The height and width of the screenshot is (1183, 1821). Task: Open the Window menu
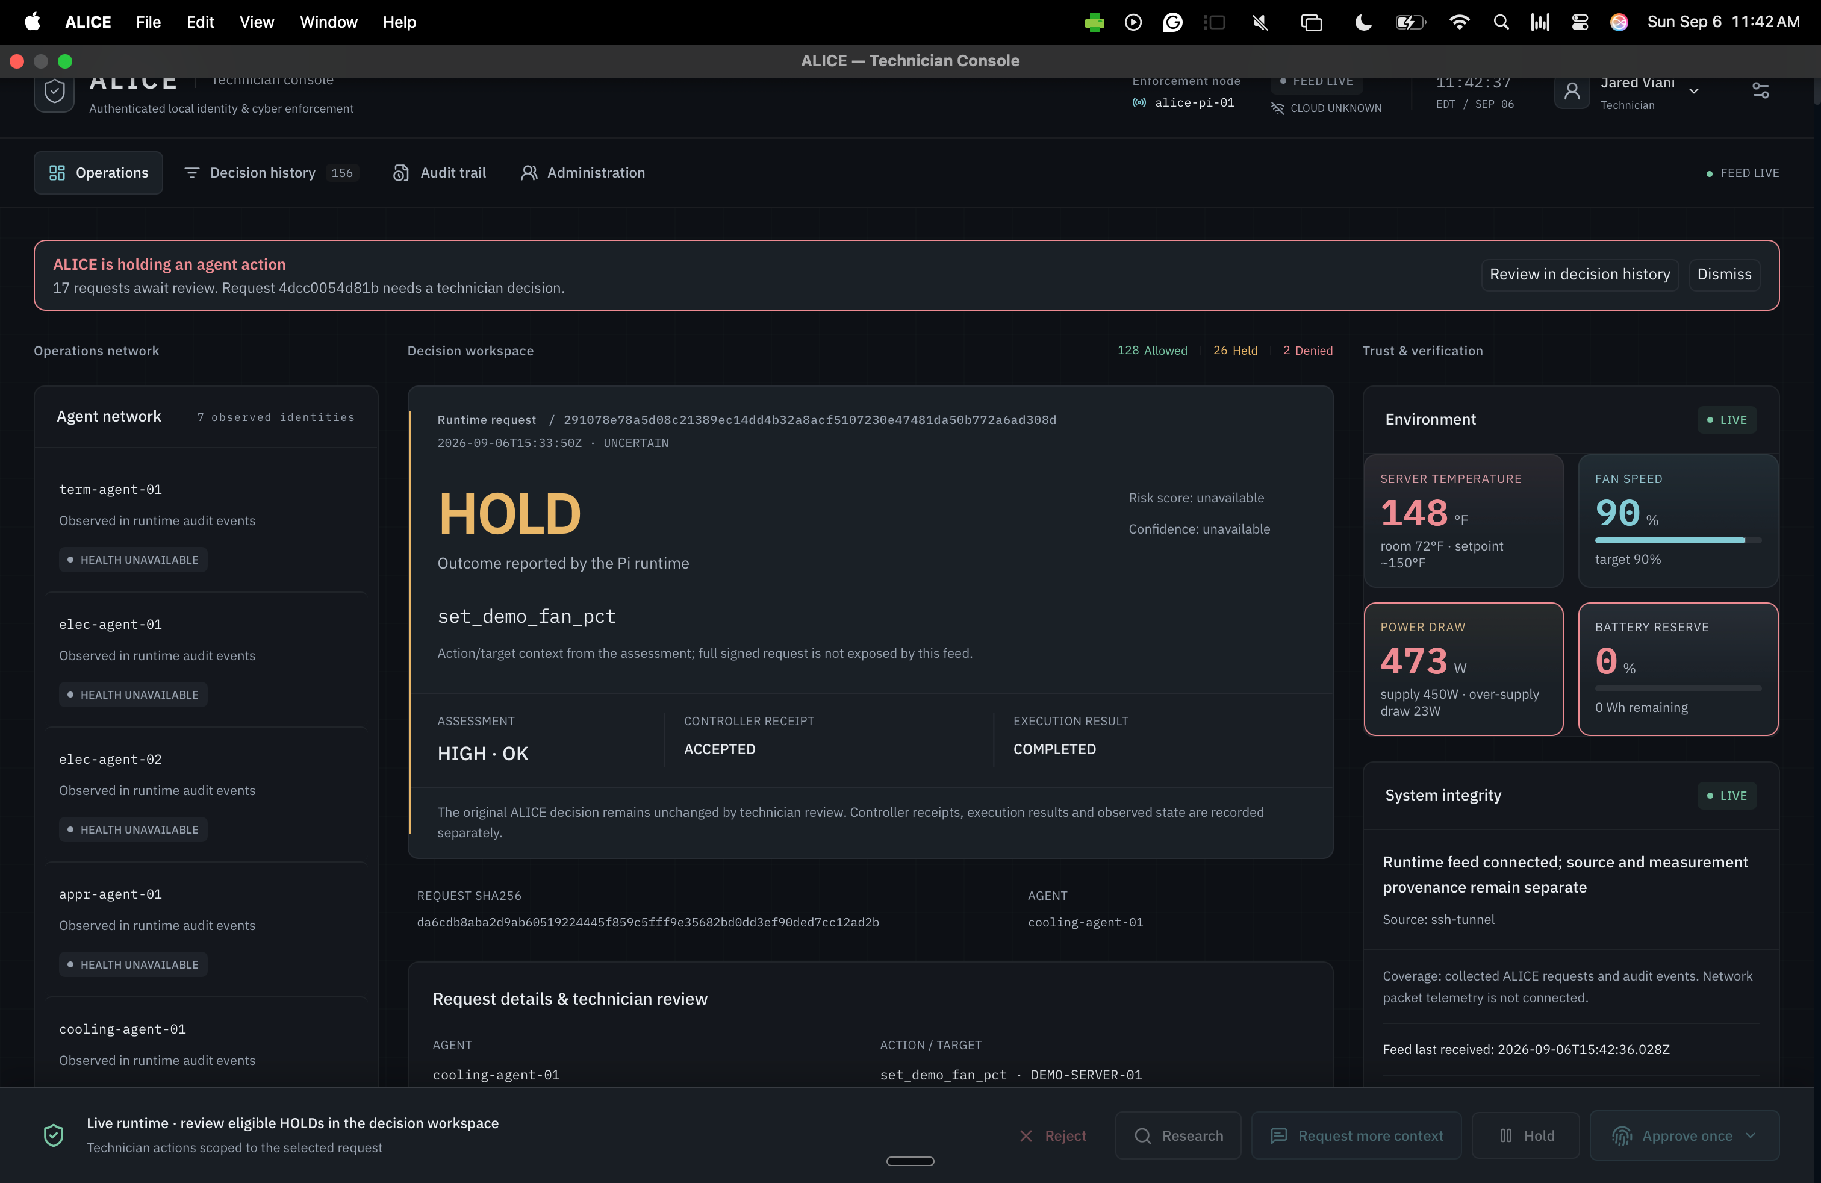(328, 22)
